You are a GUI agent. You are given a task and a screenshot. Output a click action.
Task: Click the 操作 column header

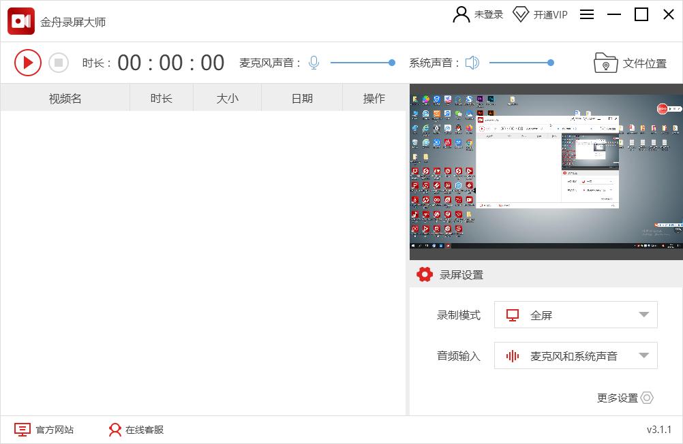[x=374, y=98]
